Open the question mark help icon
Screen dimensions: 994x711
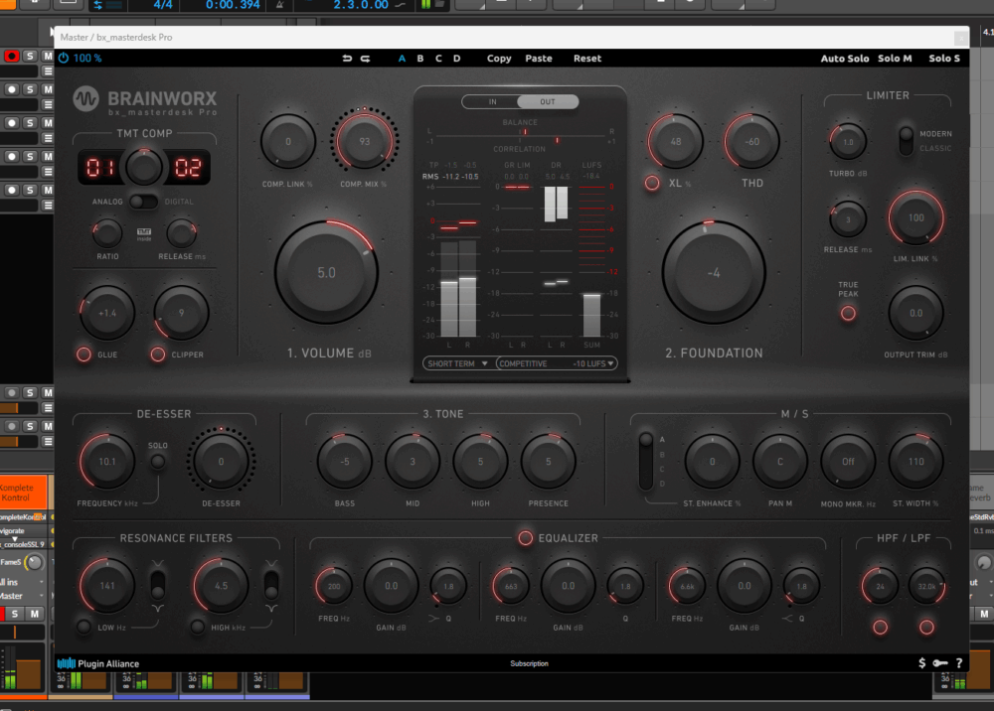click(959, 663)
